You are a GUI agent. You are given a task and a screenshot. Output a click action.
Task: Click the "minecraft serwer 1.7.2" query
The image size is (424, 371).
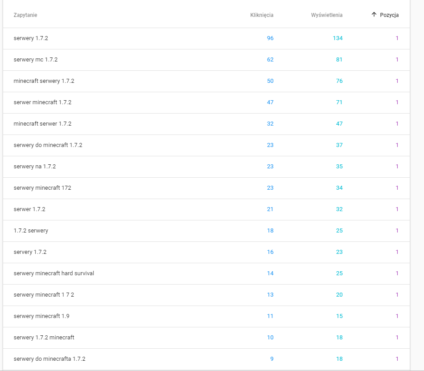click(x=42, y=124)
